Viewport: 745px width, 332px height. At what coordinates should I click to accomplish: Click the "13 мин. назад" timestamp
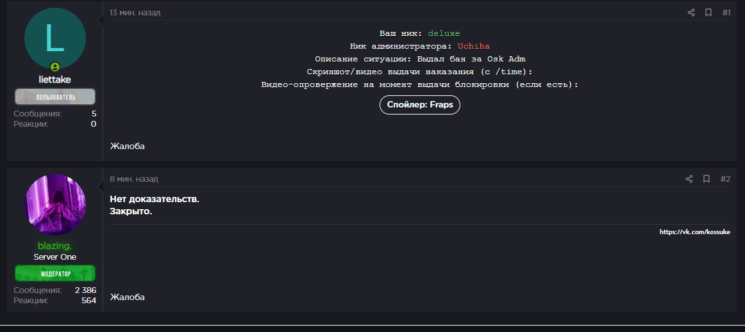135,13
